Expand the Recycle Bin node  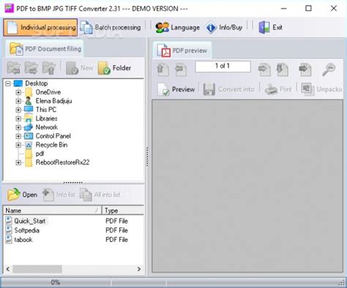[x=18, y=145]
